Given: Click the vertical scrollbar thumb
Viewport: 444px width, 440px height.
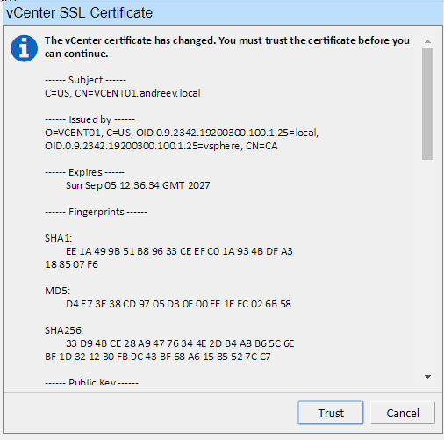Looking at the screenshot, I should pyautogui.click(x=427, y=105).
